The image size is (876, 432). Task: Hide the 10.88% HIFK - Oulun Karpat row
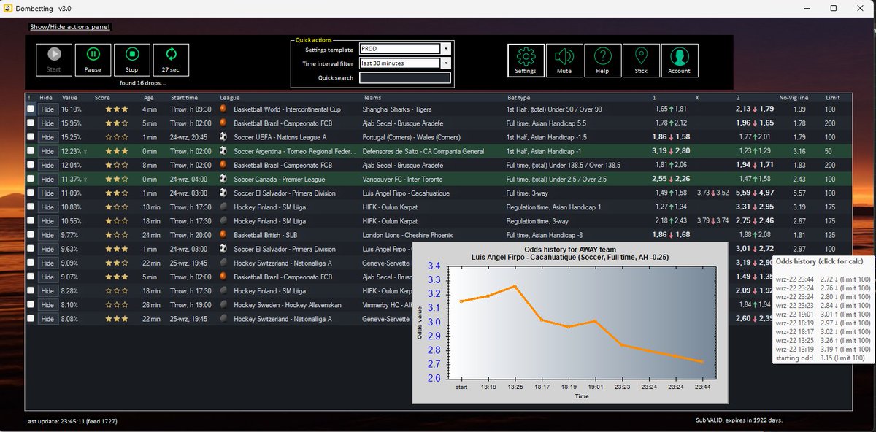pos(47,207)
